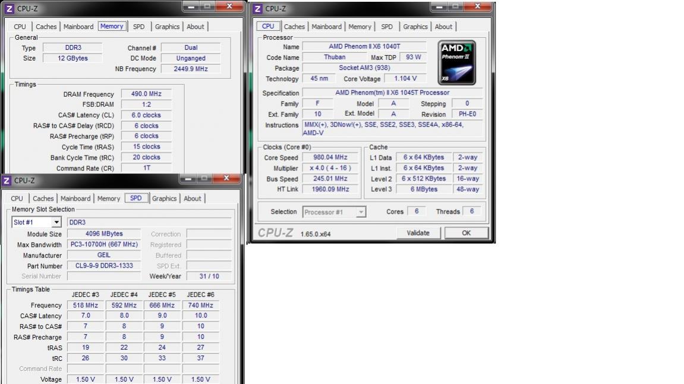Click the NB Frequency value 2449.9 MHz
The height and width of the screenshot is (384, 684).
[191, 69]
